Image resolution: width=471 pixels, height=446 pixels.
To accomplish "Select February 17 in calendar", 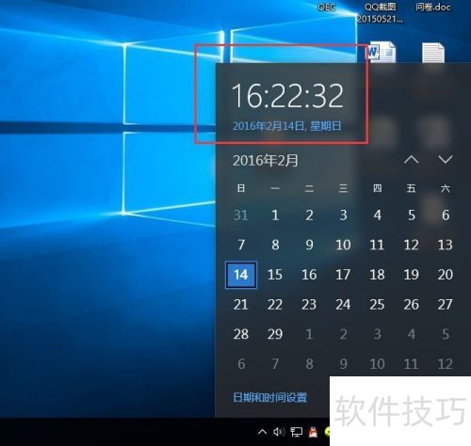I will point(343,275).
